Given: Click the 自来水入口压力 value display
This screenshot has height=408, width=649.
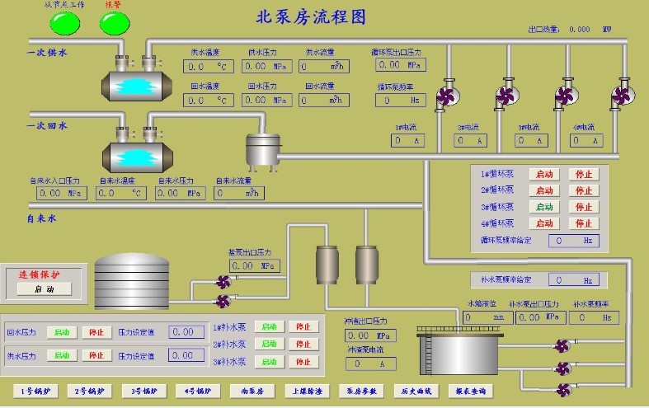Looking at the screenshot, I should 62,193.
